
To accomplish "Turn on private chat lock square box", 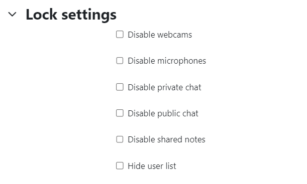I will 120,87.
